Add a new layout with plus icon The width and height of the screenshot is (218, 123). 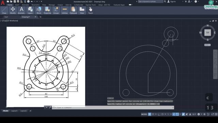(30, 111)
